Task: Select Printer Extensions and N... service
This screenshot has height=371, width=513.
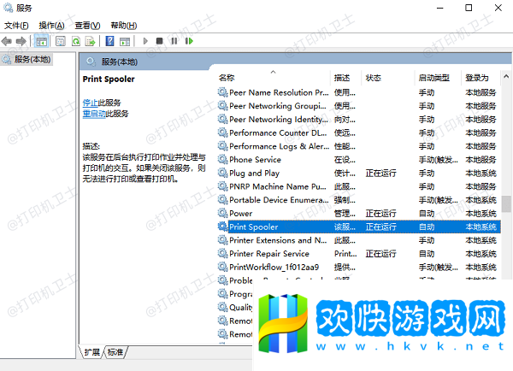Action: pos(359,240)
